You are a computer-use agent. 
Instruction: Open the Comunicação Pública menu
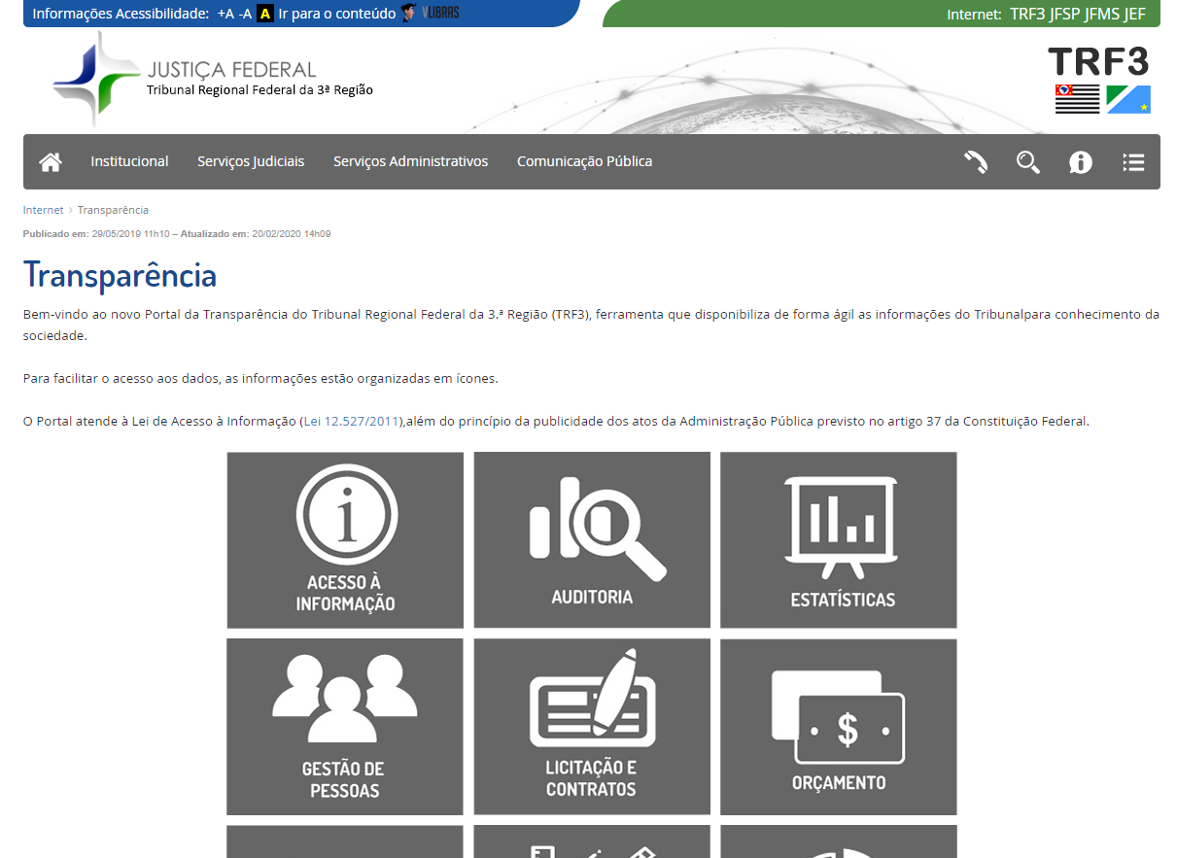[584, 161]
